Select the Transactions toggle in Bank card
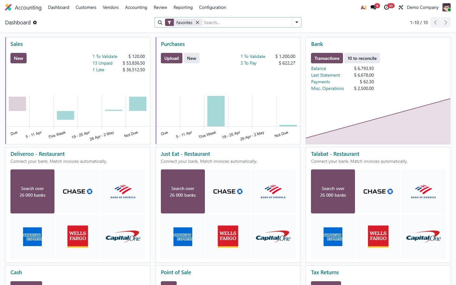 tap(327, 58)
